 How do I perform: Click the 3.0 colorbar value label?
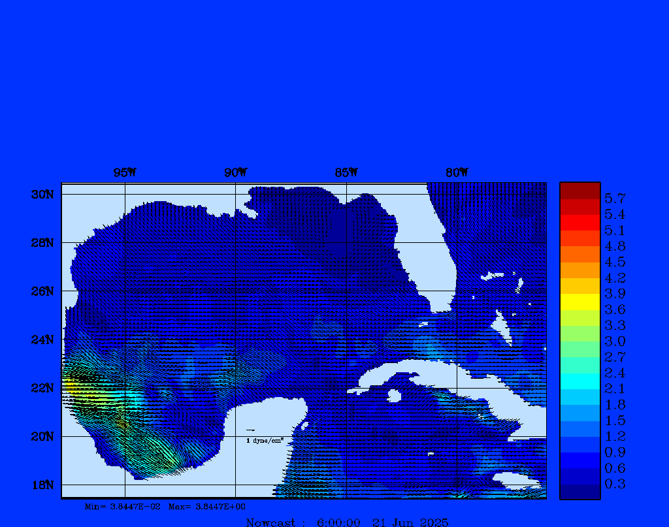(x=615, y=341)
